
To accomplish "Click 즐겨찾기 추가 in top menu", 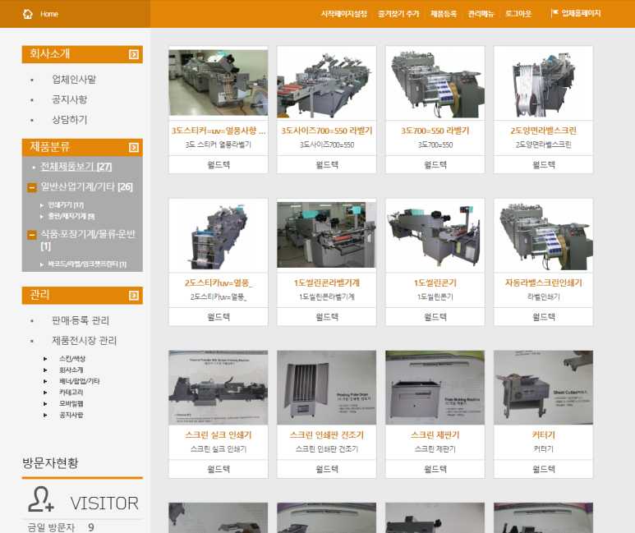I will (x=398, y=14).
